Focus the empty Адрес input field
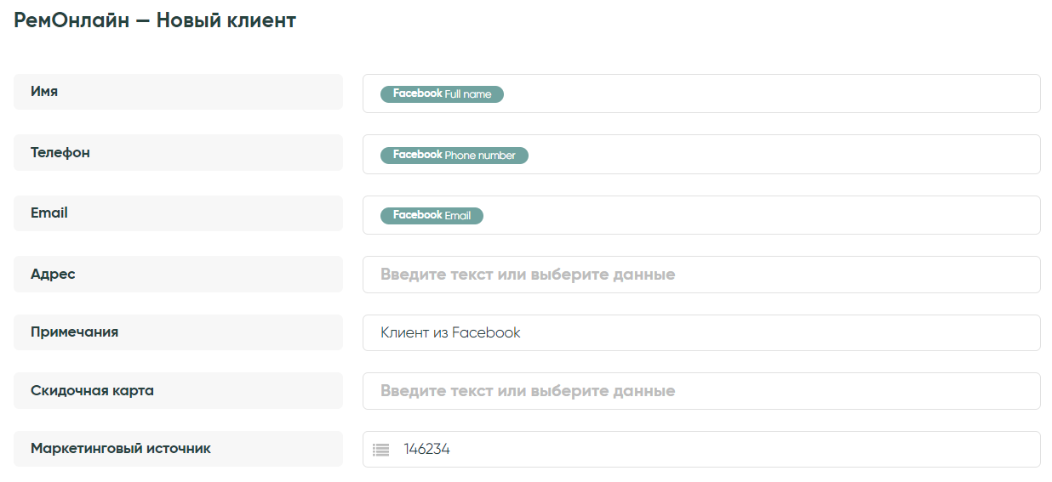1052x482 pixels. click(x=700, y=275)
